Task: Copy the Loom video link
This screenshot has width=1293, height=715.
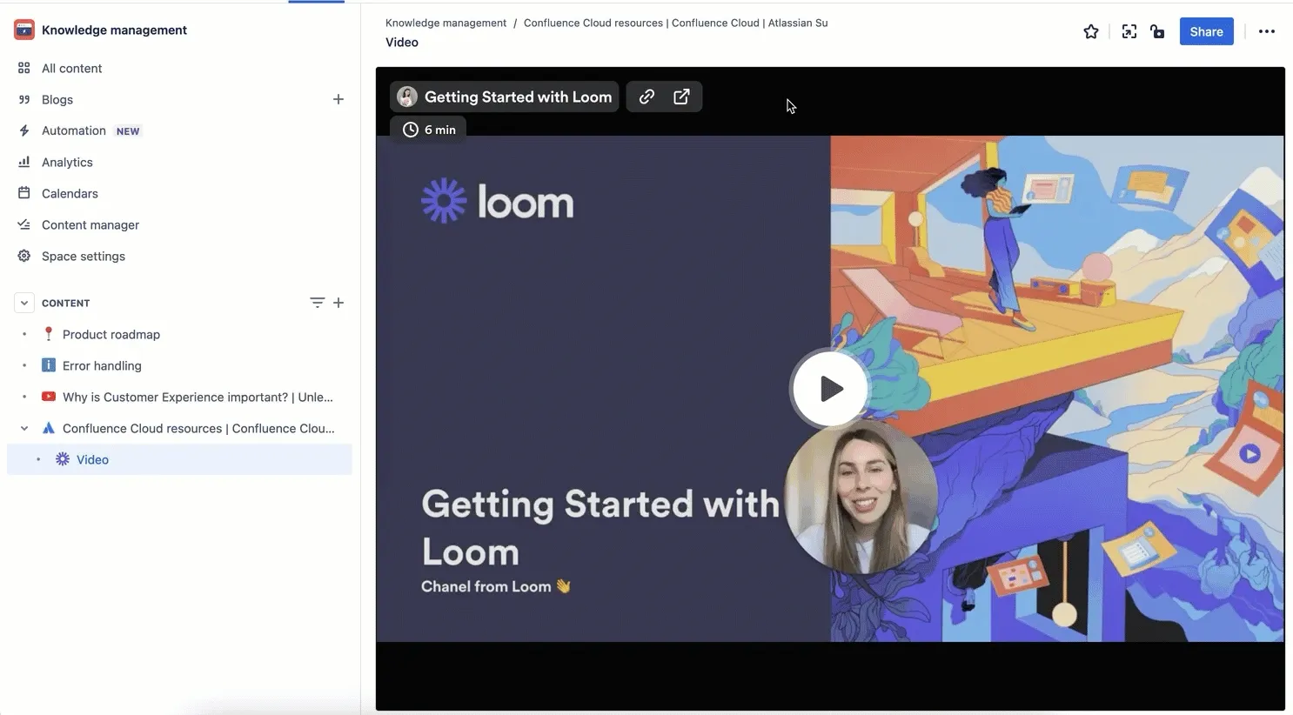Action: coord(646,97)
